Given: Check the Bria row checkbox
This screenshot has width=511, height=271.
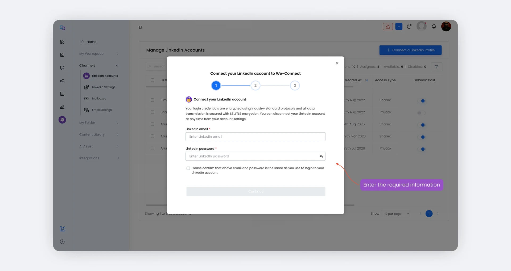Looking at the screenshot, I should pyautogui.click(x=153, y=112).
